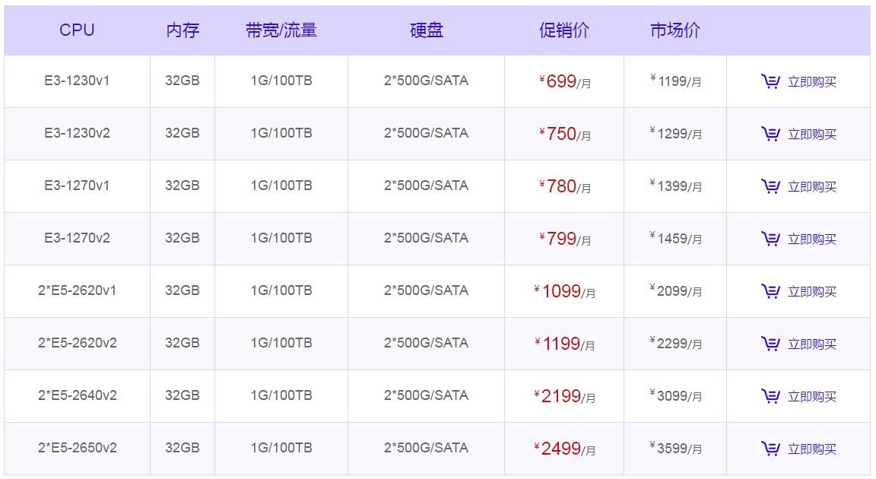Image resolution: width=876 pixels, height=479 pixels.
Task: Select the 市场价 column header
Action: click(x=675, y=30)
